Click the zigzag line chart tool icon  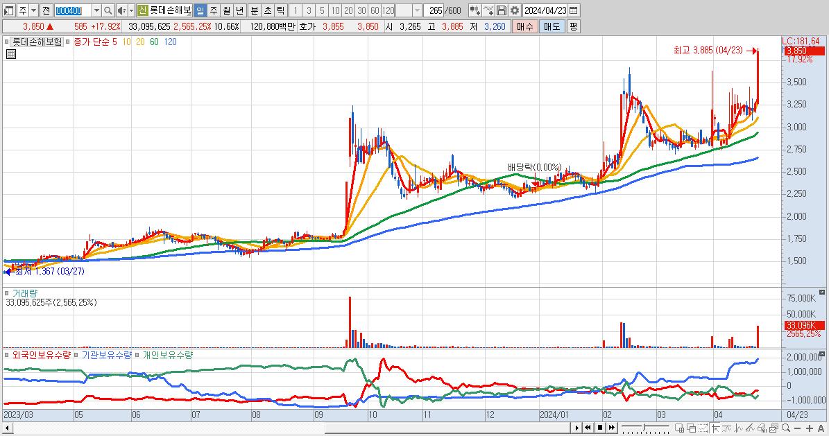(x=739, y=428)
